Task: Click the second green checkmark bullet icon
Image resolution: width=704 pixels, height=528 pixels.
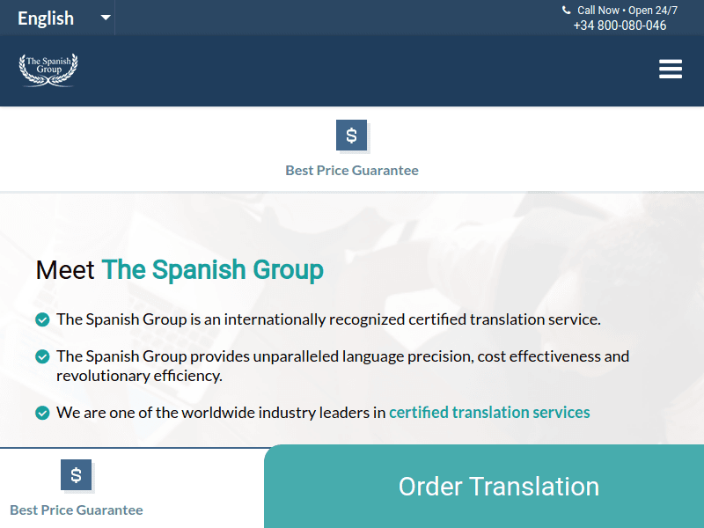Action: tap(41, 356)
